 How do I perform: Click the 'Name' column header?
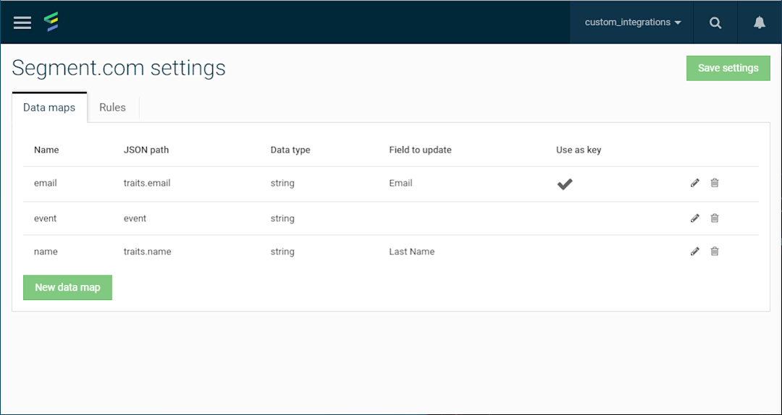tap(46, 150)
